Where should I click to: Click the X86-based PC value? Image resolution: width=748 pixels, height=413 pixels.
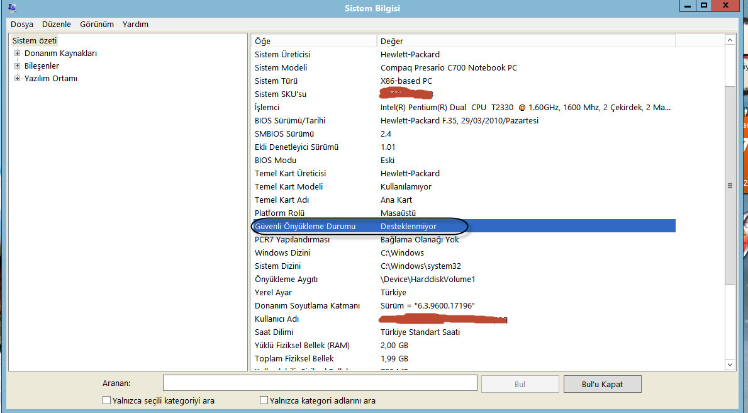click(x=406, y=81)
